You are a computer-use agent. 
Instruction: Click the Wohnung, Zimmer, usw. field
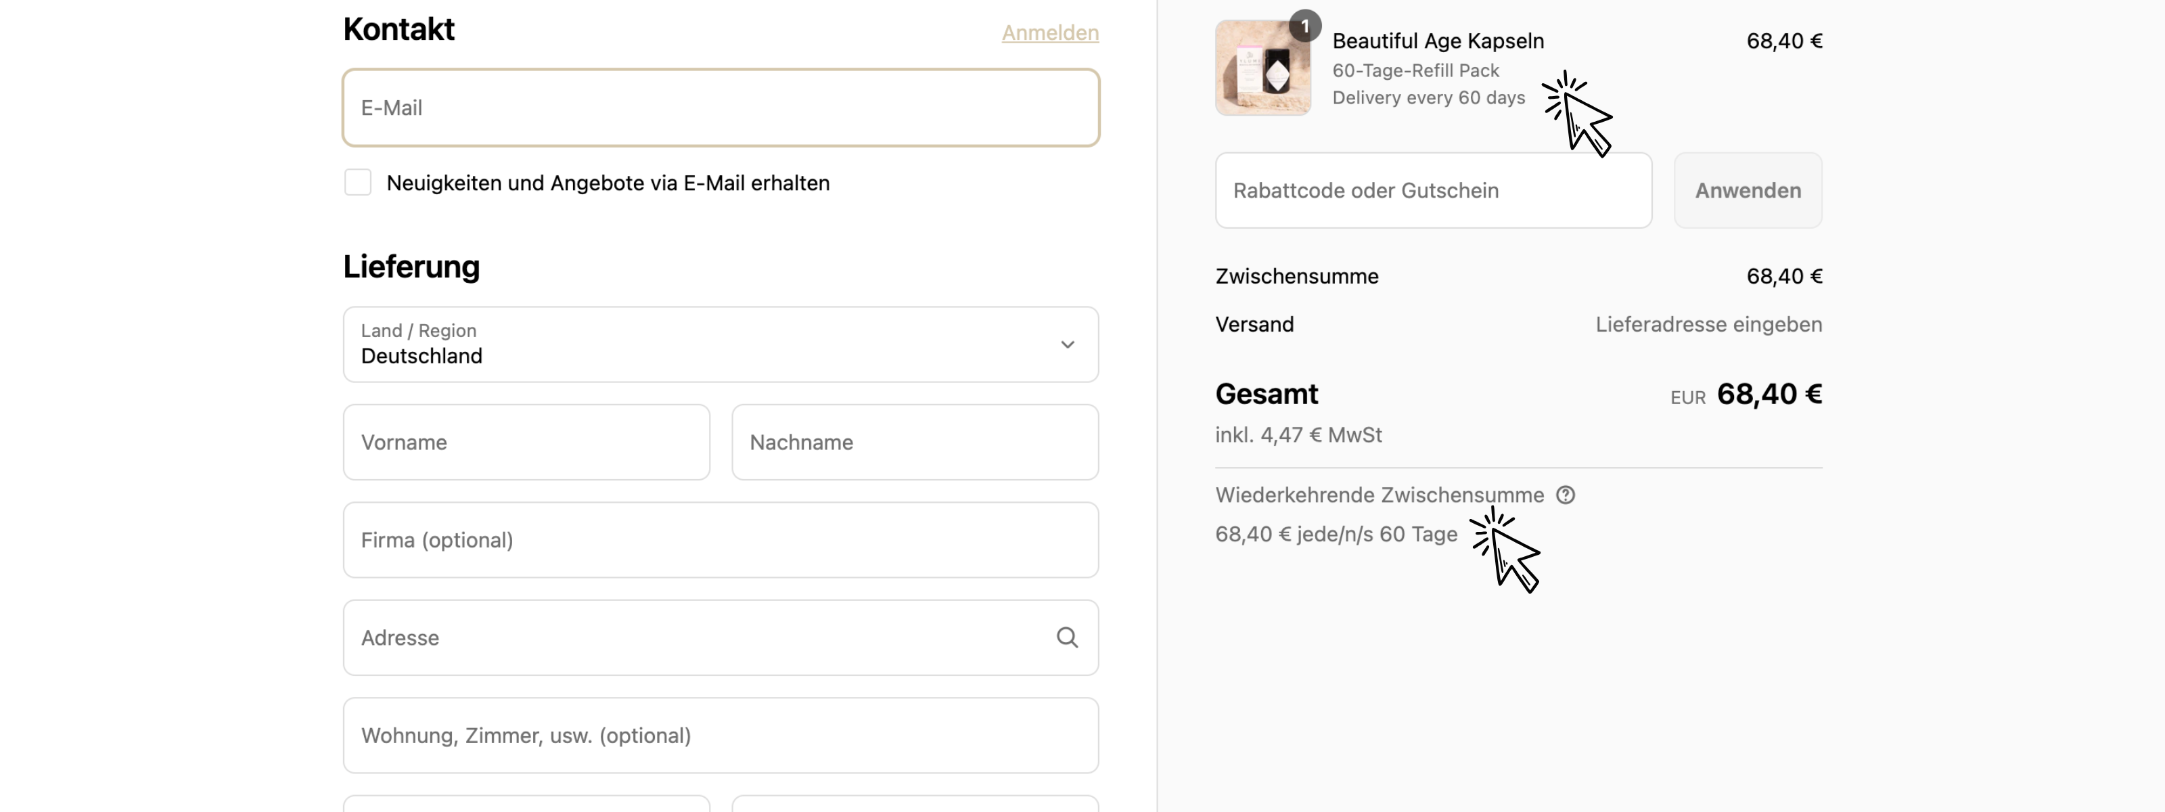pyautogui.click(x=721, y=736)
